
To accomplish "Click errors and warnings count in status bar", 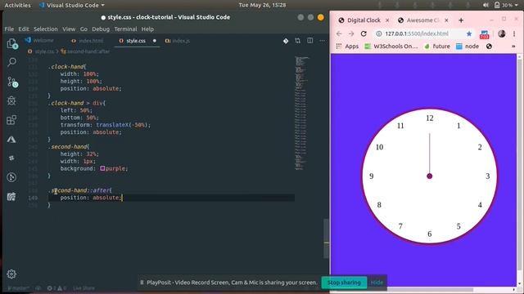I will (56, 288).
